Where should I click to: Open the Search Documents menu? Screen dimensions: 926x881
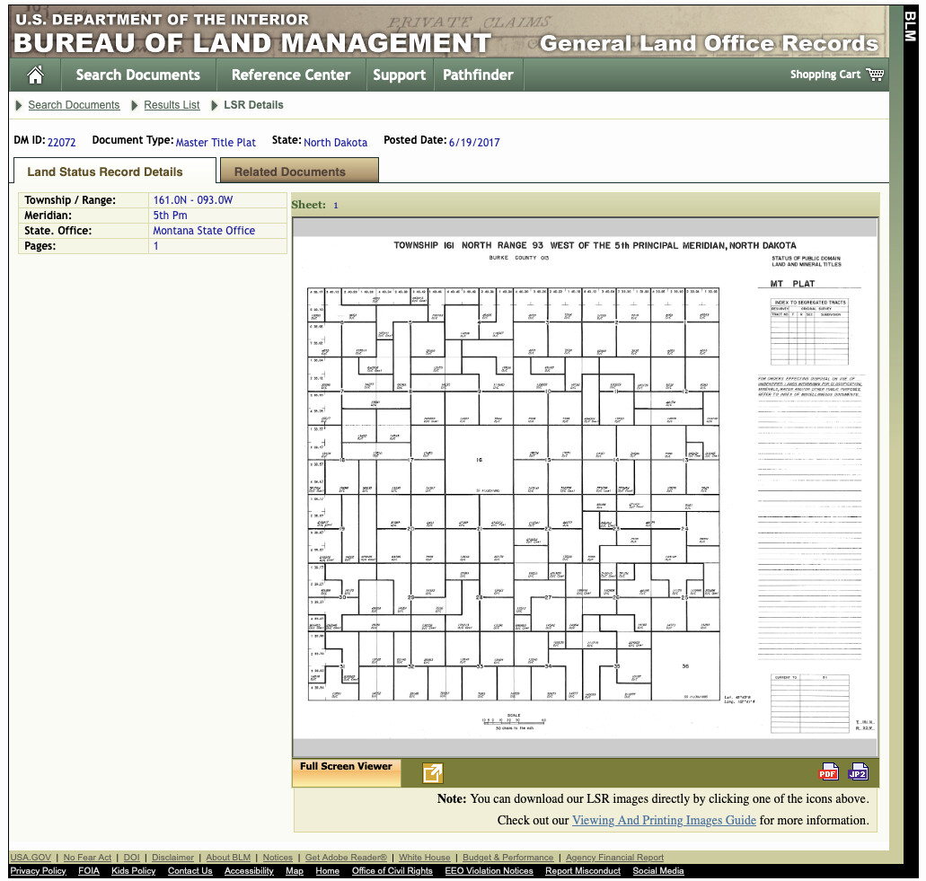pyautogui.click(x=137, y=75)
